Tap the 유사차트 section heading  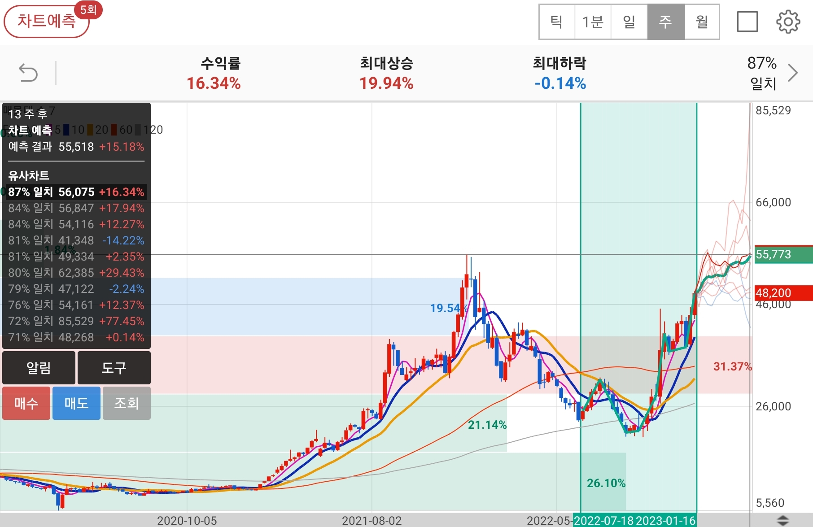(29, 175)
